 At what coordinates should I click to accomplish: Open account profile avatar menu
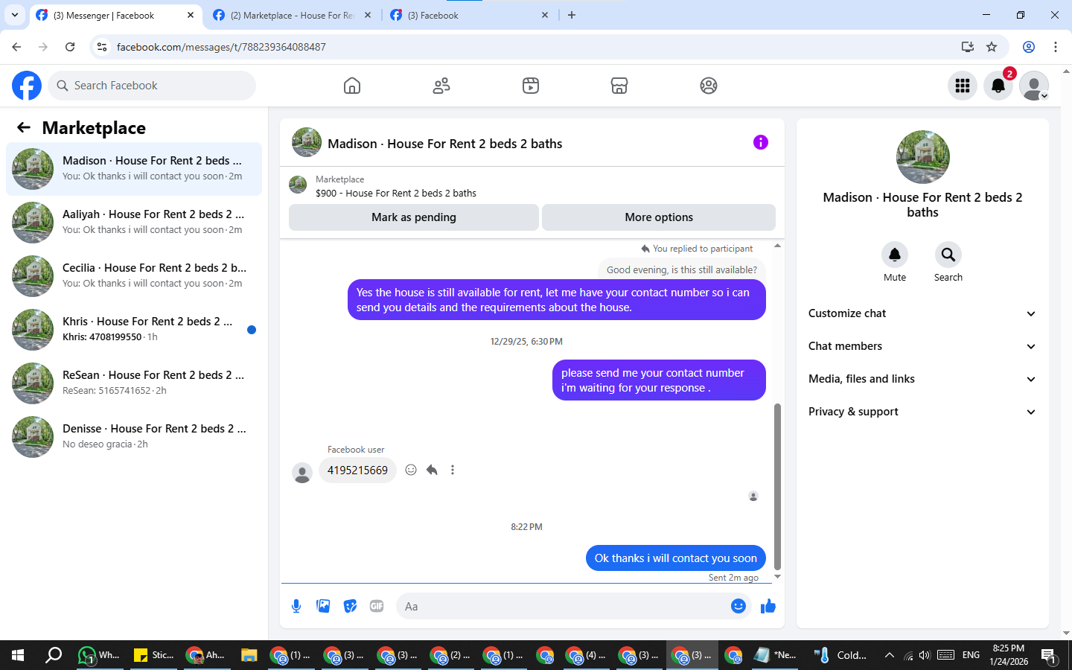pyautogui.click(x=1034, y=86)
